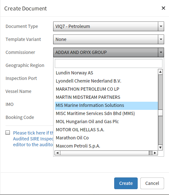
Task: Click the Create button
Action: [x=126, y=183]
